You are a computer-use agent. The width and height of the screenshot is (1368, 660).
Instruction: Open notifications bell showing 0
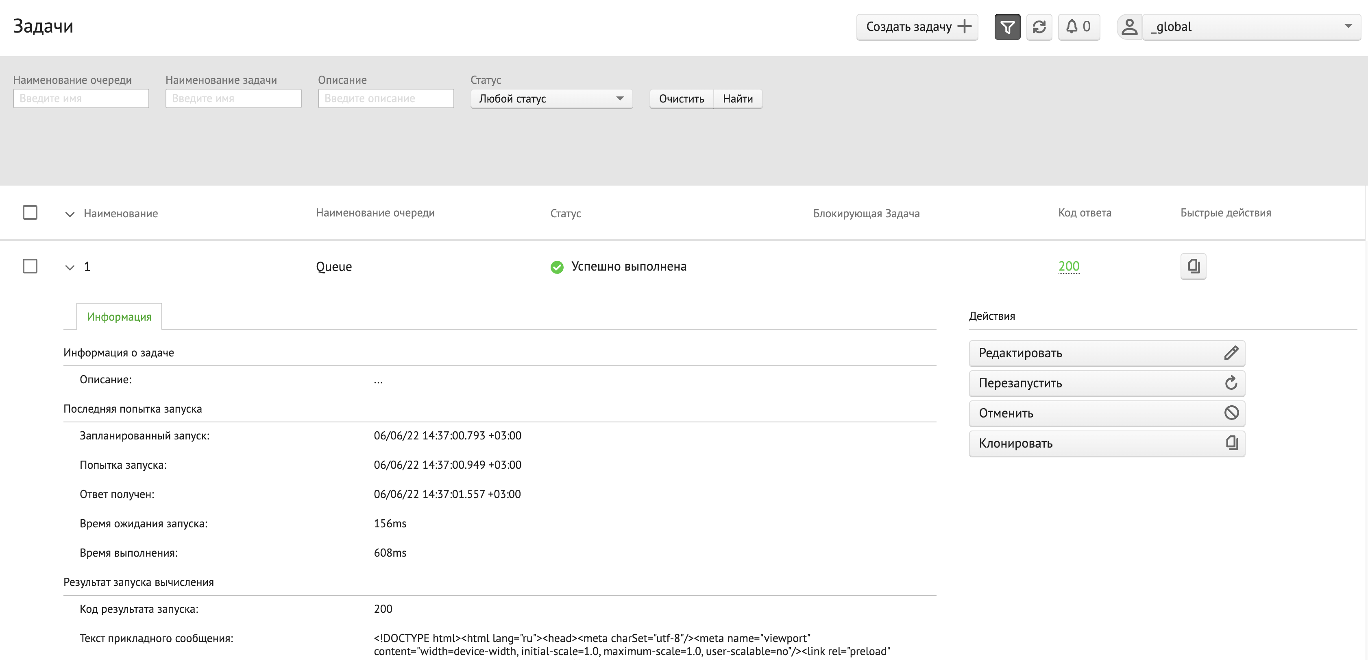click(x=1078, y=26)
